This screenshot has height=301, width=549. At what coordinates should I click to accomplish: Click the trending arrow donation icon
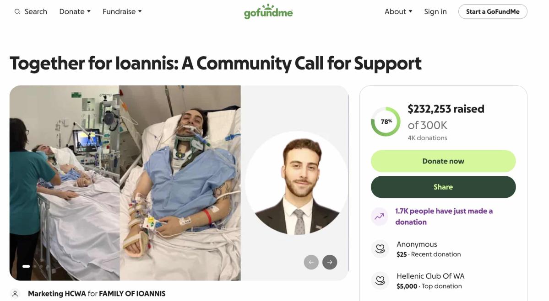click(x=380, y=217)
